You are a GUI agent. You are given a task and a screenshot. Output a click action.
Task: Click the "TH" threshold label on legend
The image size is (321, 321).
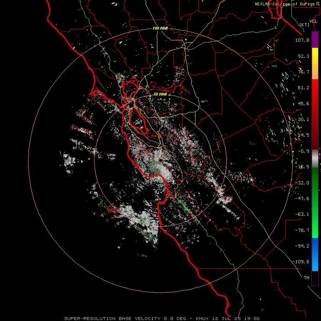click(x=306, y=278)
